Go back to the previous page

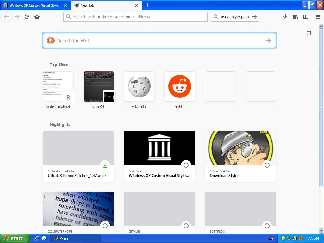click(6, 17)
